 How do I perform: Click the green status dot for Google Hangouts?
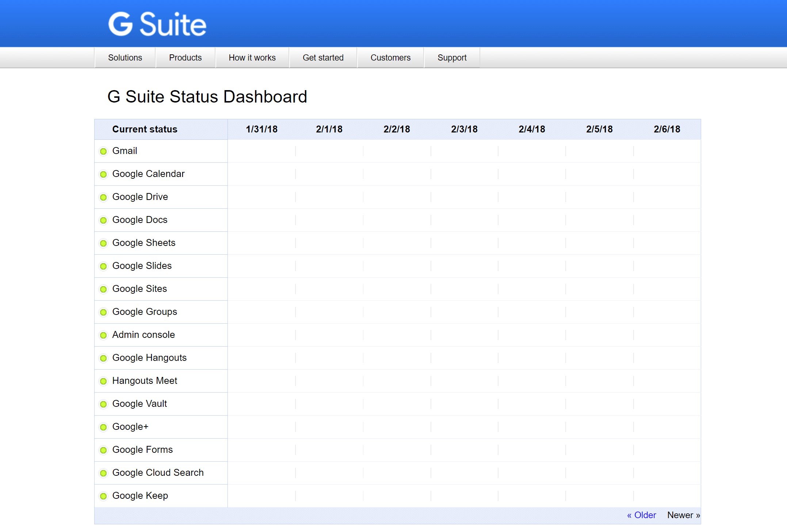[x=104, y=358]
